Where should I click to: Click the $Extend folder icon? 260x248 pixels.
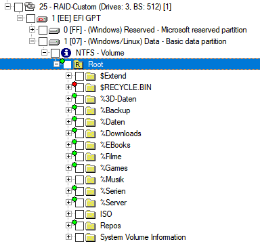[x=91, y=76]
